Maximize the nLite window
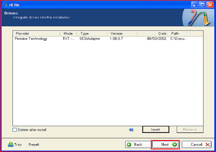This screenshot has width=216, height=152. [202, 5]
